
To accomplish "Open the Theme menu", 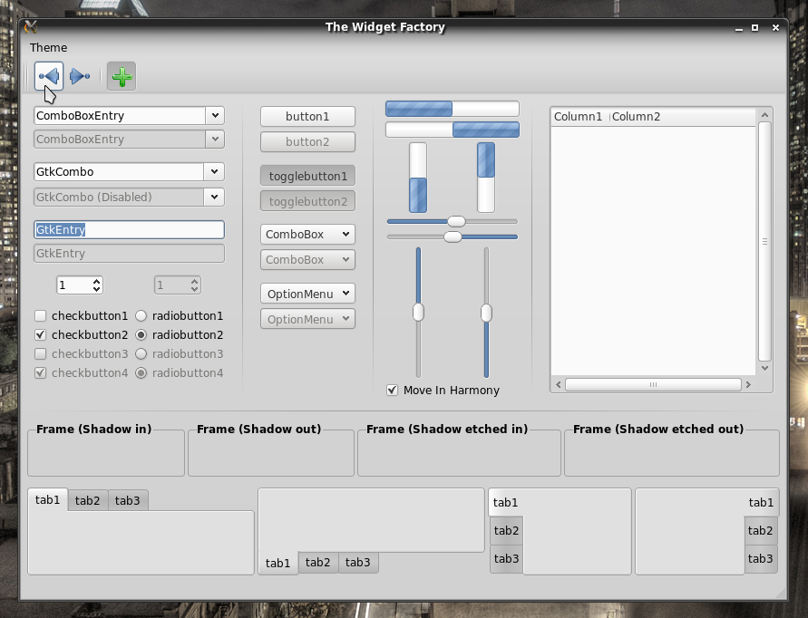I will [x=48, y=47].
